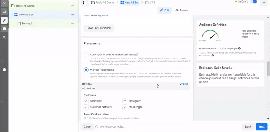Uncheck the Facebook platform checkbox
Image resolution: width=270 pixels, height=132 pixels.
coord(86,101)
